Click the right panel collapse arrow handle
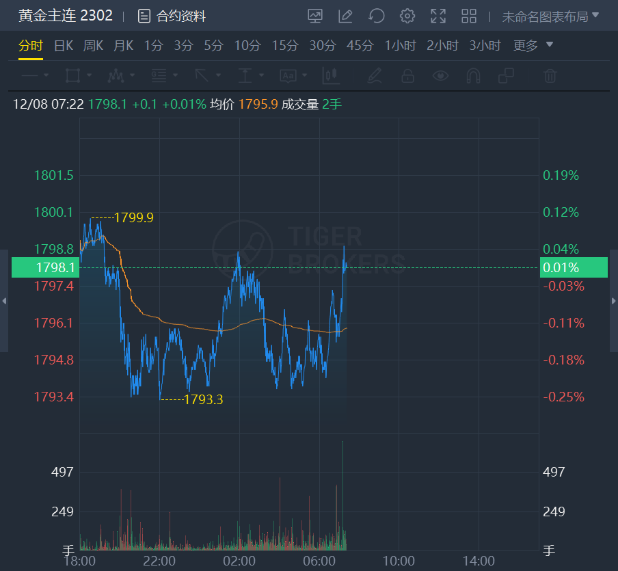Screen dimensions: 618x571 pos(613,301)
